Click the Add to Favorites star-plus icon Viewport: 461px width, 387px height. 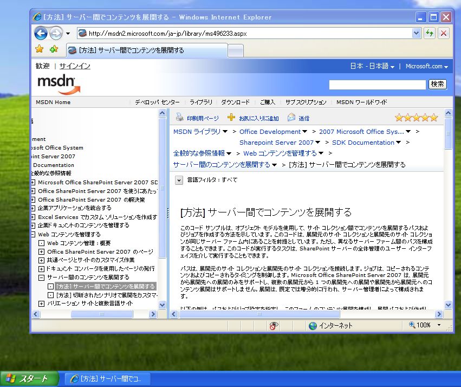(x=54, y=49)
